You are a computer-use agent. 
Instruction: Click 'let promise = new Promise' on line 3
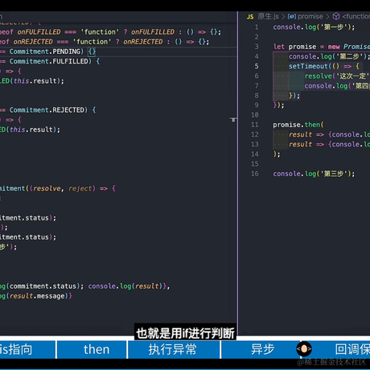coord(322,47)
